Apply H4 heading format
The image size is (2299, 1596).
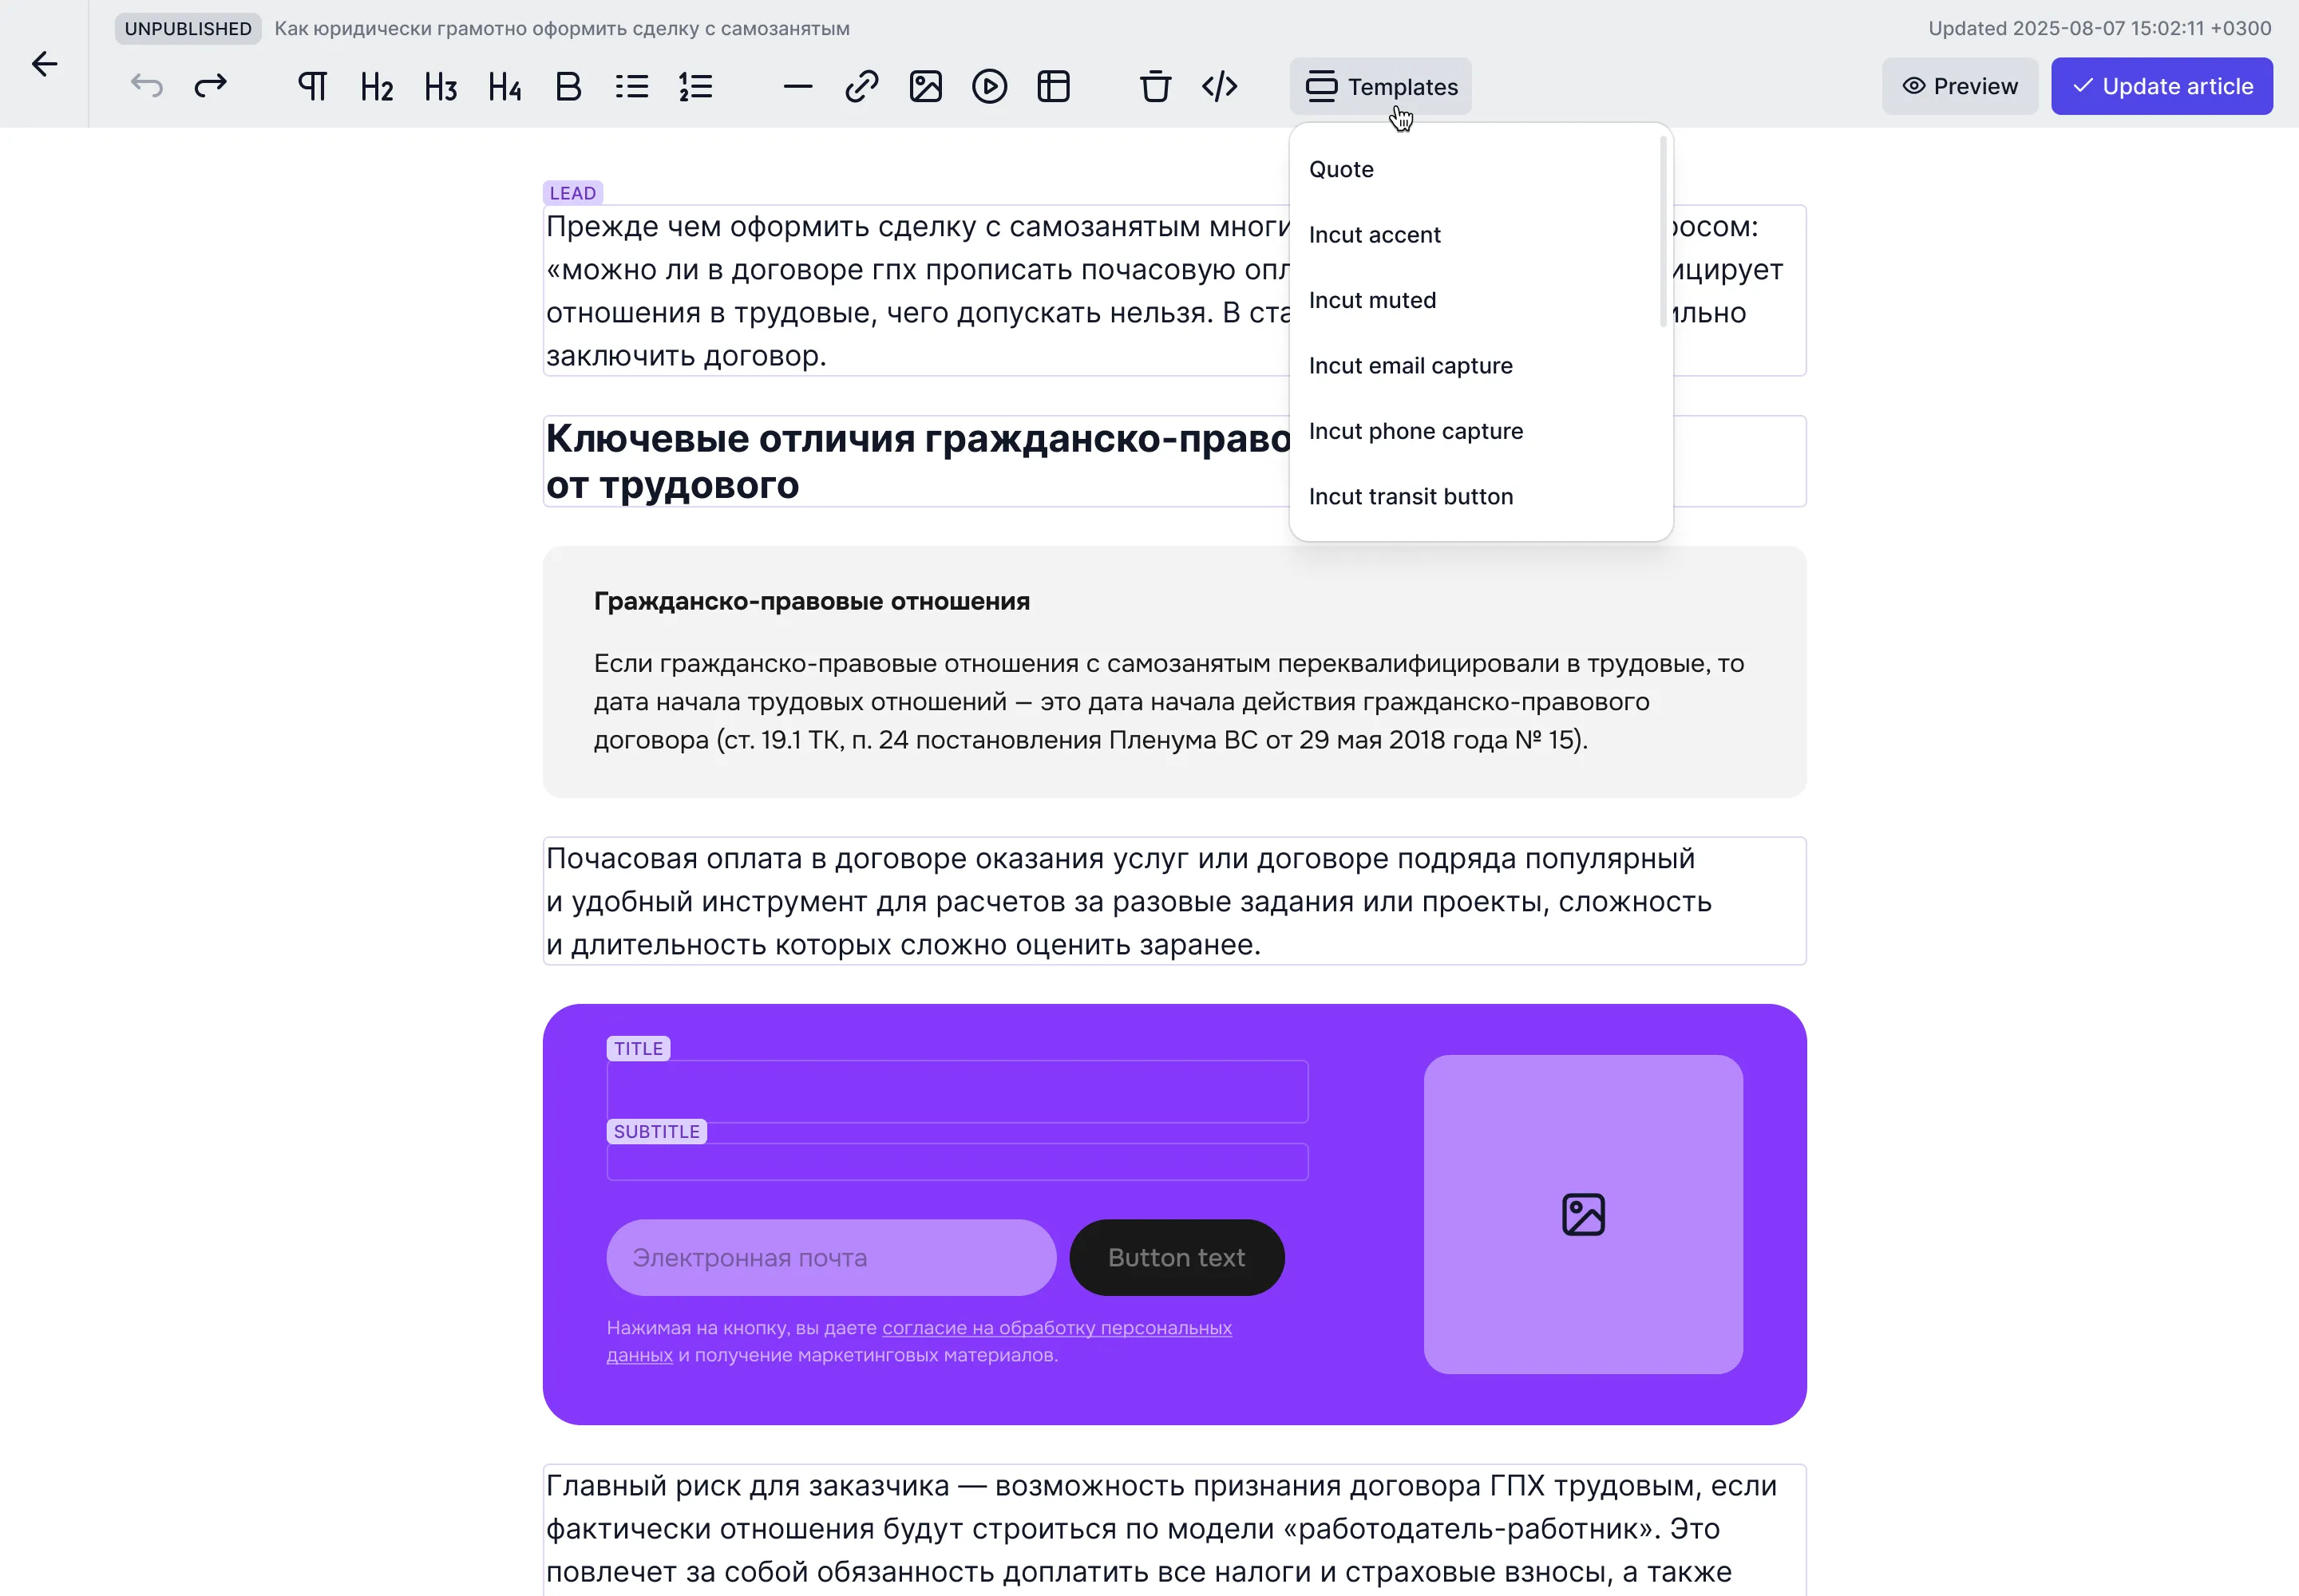pos(505,87)
